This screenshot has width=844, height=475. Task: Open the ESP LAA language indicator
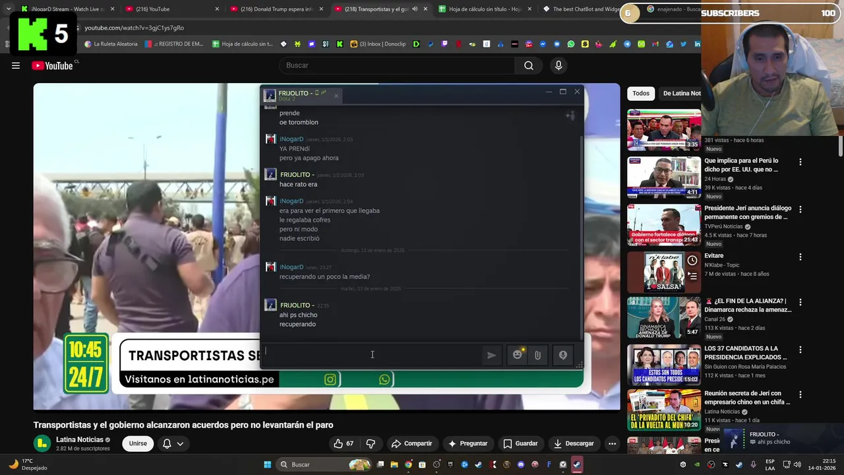(770, 464)
